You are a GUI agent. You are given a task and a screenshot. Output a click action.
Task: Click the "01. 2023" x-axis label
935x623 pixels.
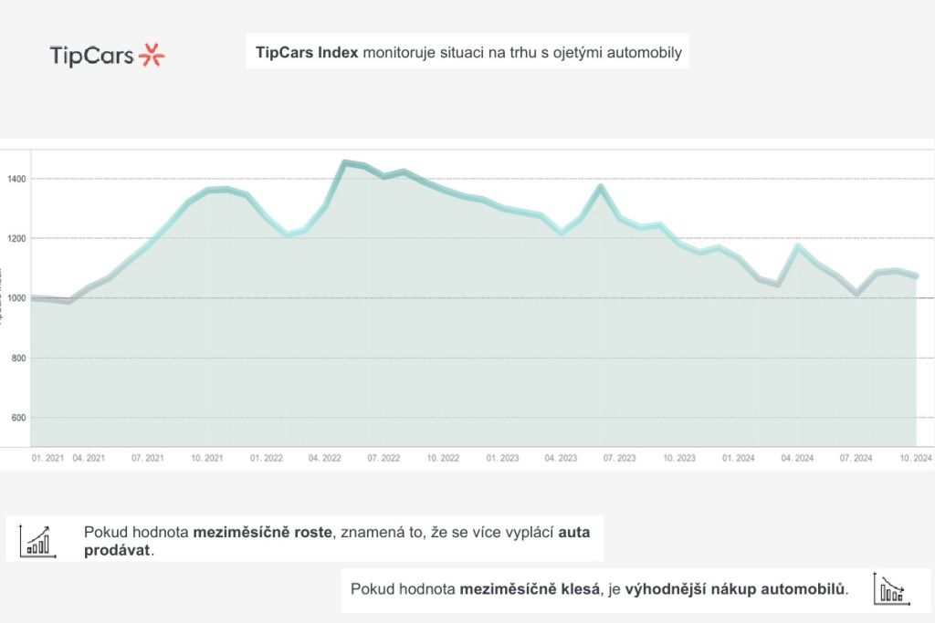coord(502,458)
